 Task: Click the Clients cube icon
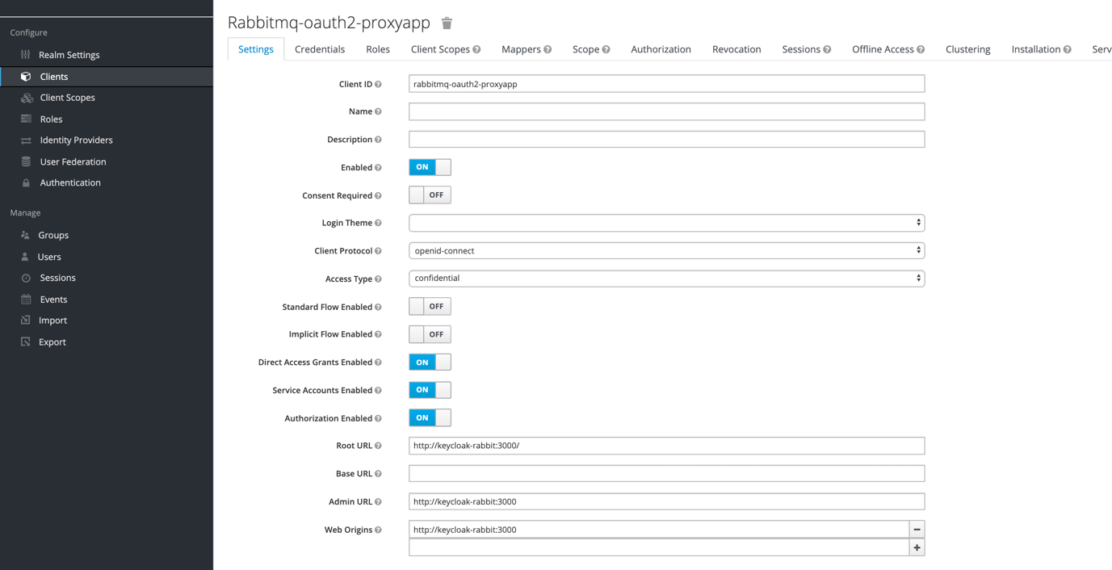coord(26,77)
